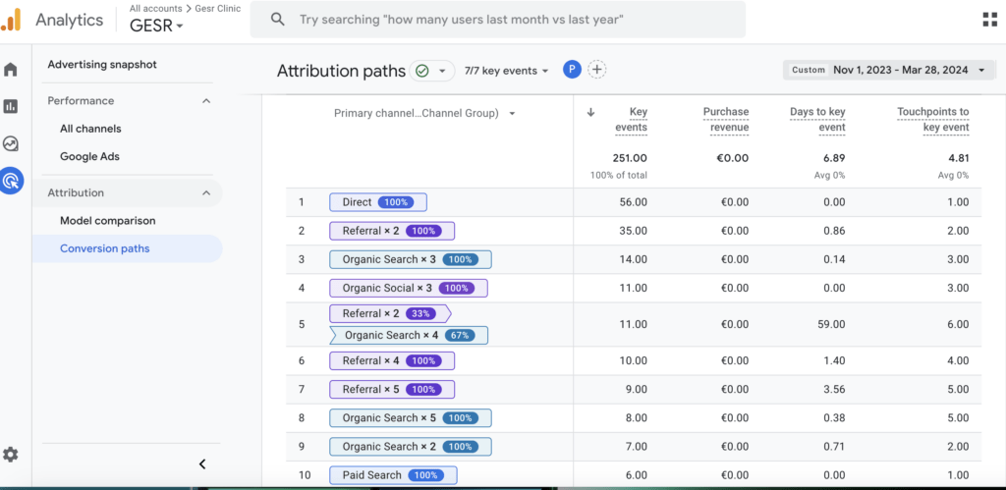Open Admin settings gear icon

[11, 455]
